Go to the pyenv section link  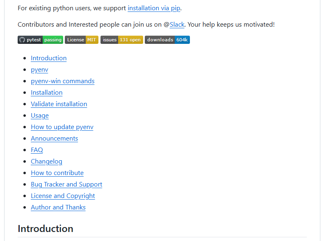tap(39, 70)
